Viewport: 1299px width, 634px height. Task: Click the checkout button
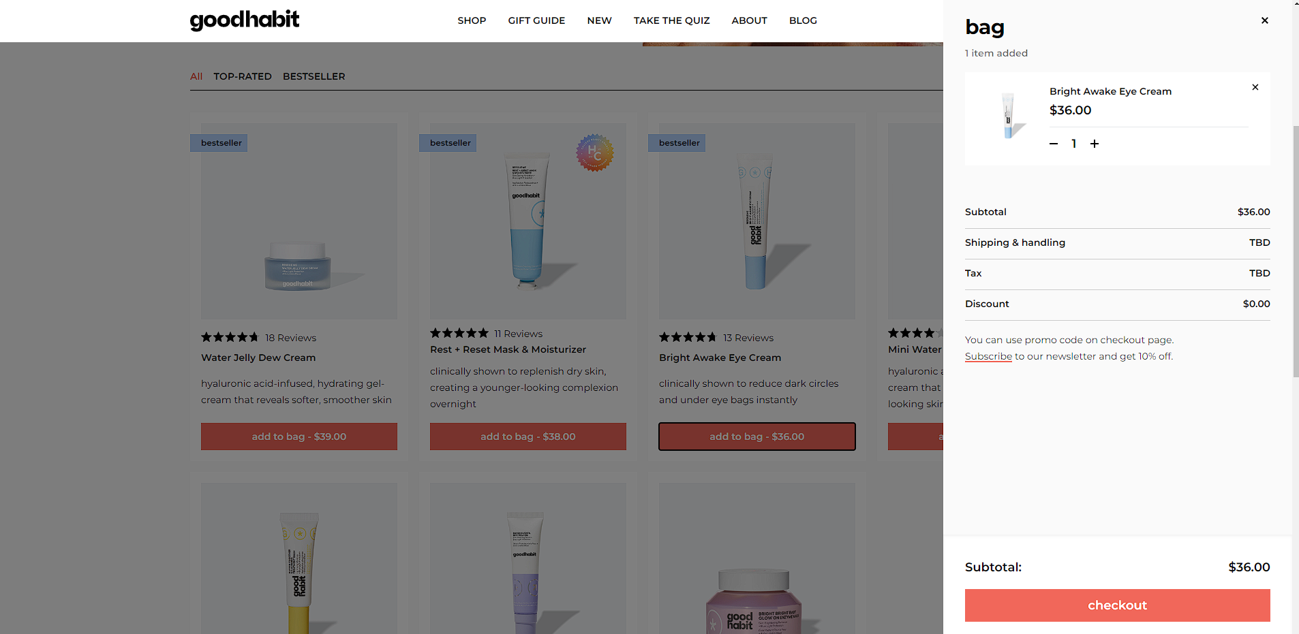(x=1117, y=605)
